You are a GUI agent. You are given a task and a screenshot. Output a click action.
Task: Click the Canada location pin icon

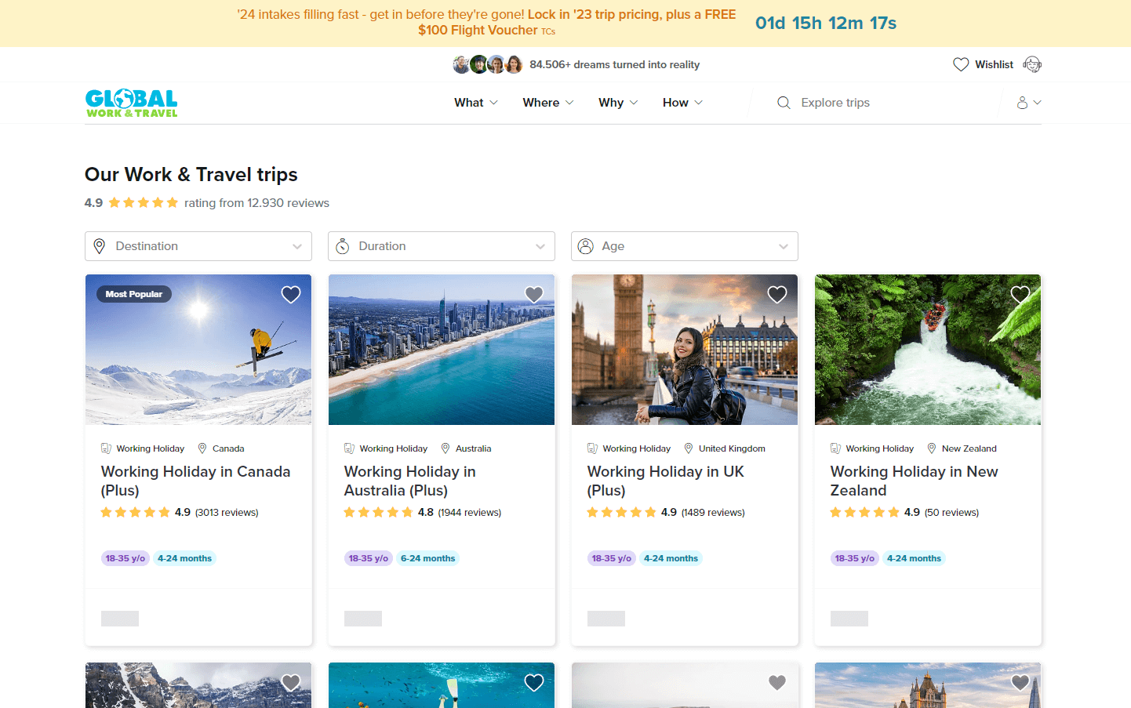(202, 448)
